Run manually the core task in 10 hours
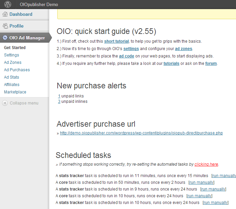 (200, 196)
